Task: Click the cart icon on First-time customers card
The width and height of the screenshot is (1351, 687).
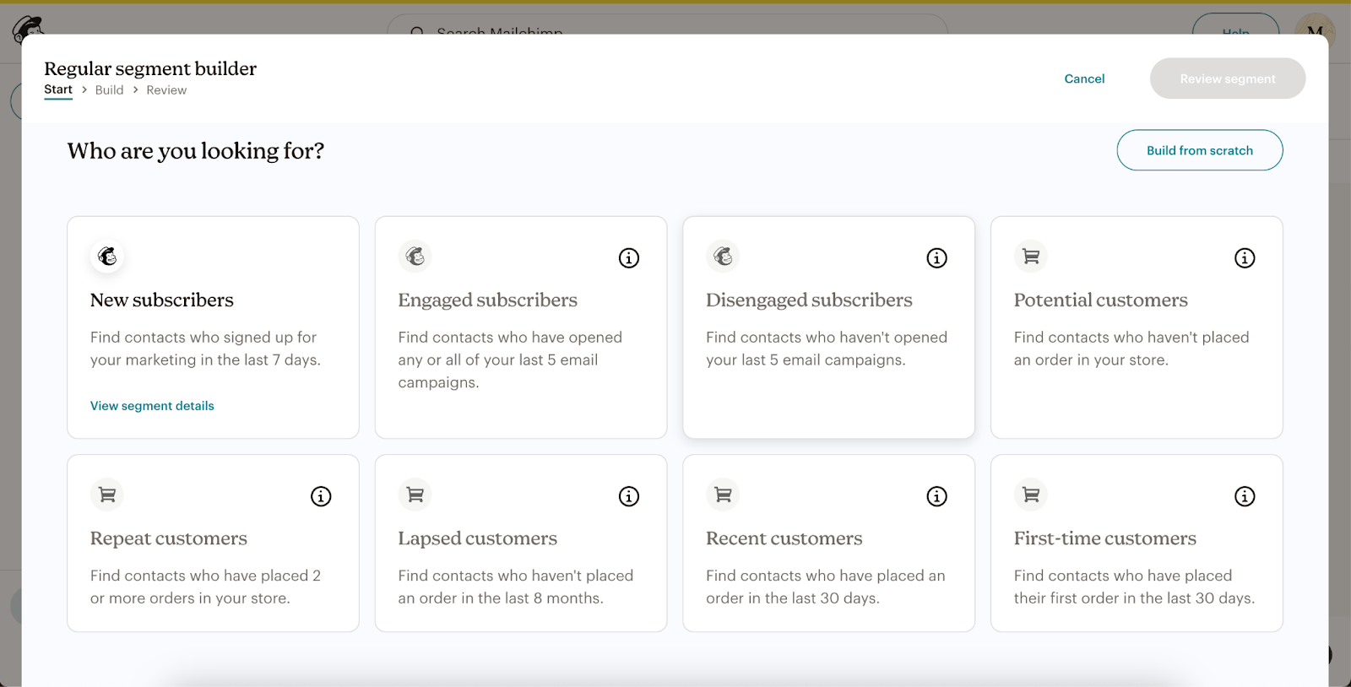Action: point(1031,495)
